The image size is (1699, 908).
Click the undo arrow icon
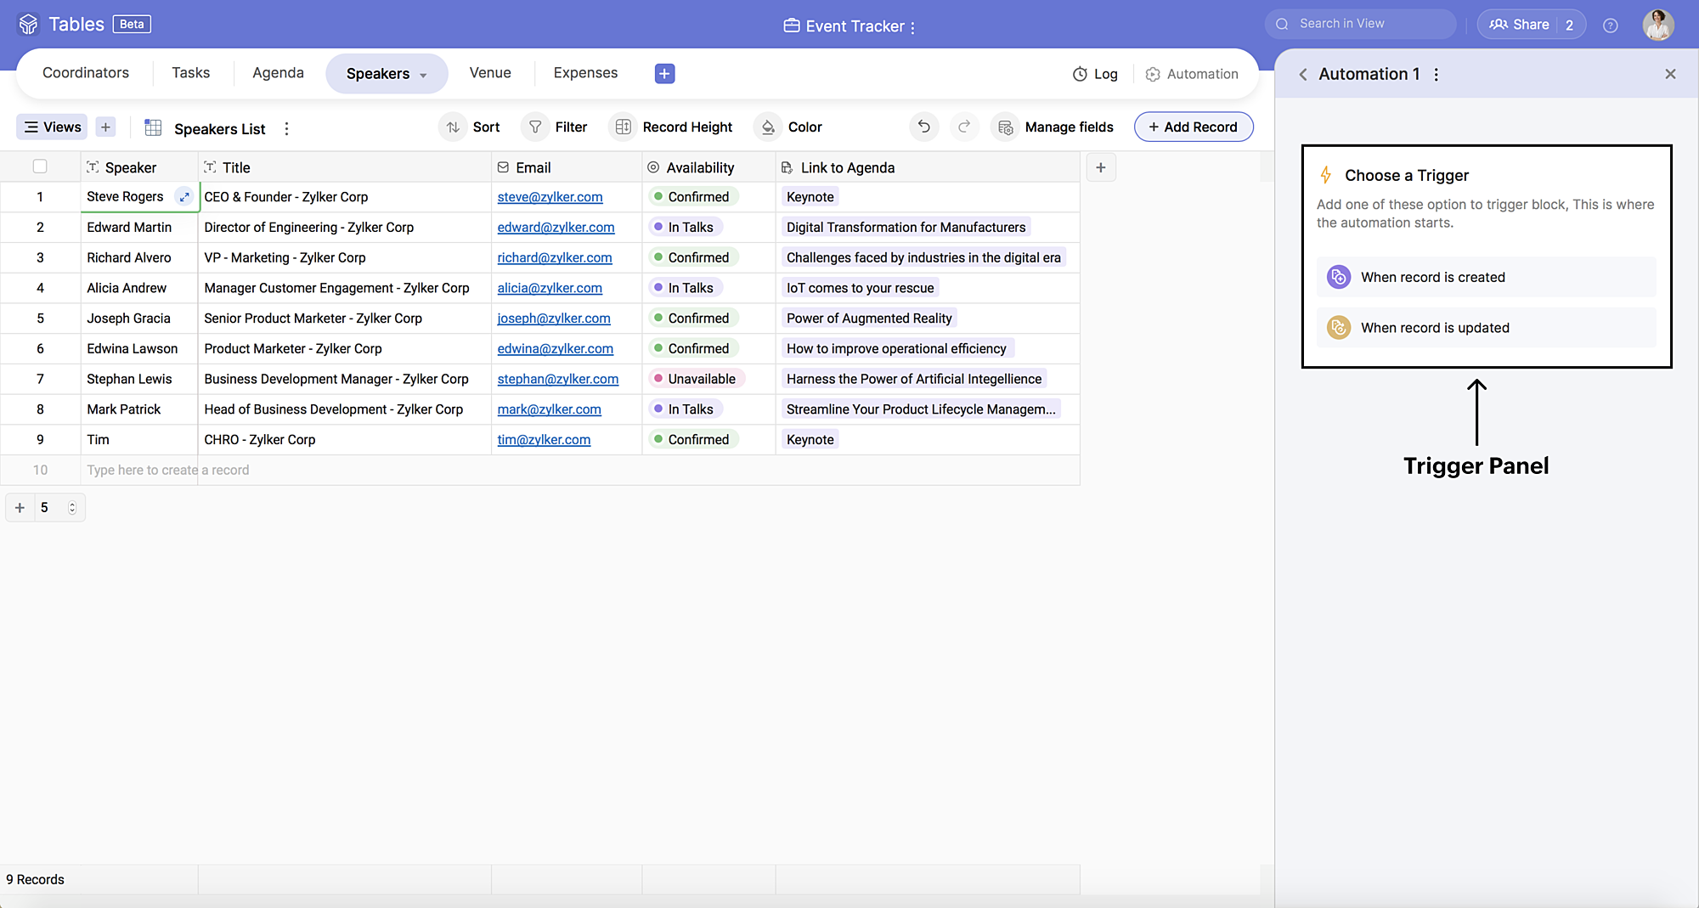point(923,127)
